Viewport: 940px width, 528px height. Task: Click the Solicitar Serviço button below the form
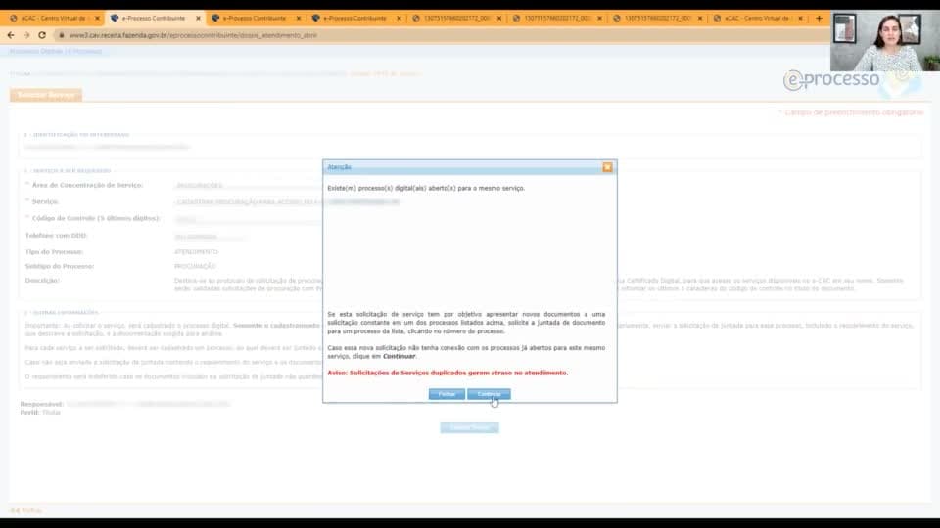pos(469,427)
